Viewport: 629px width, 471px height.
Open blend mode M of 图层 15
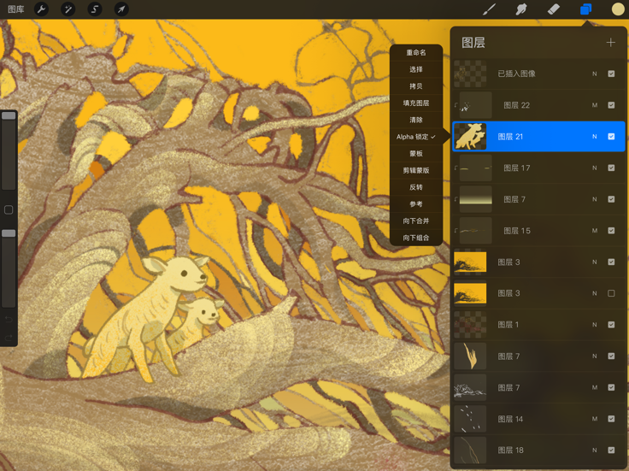coord(595,231)
